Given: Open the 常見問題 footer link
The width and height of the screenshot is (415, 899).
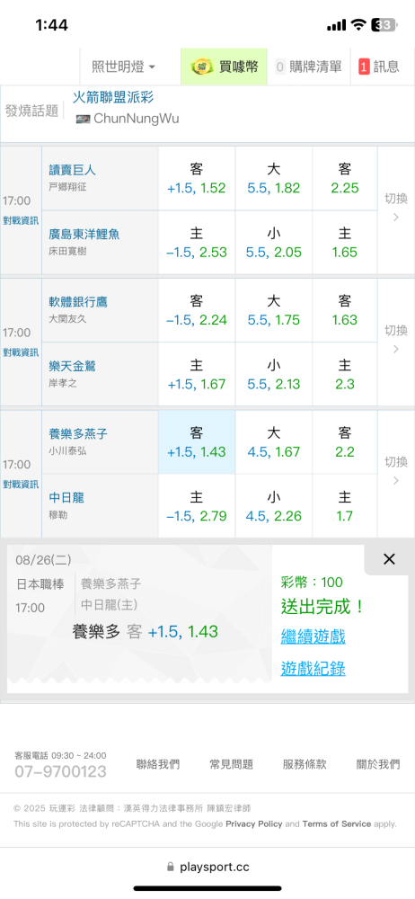Looking at the screenshot, I should [231, 764].
